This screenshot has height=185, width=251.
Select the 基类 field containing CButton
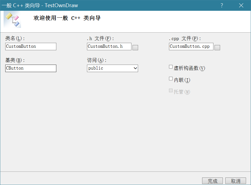coord(31,68)
